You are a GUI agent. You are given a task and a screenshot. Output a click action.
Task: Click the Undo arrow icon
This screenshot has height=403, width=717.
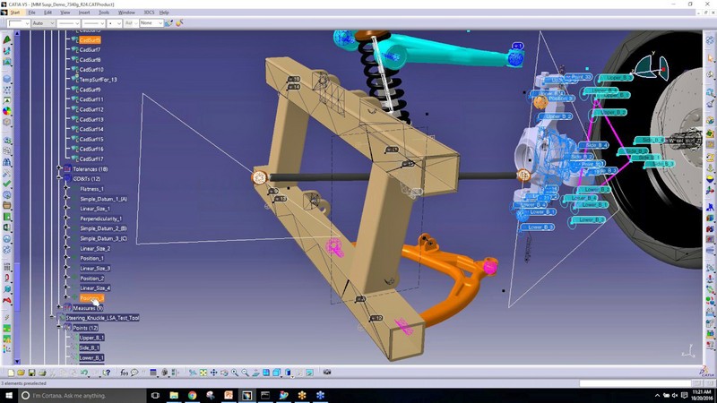[x=84, y=373]
